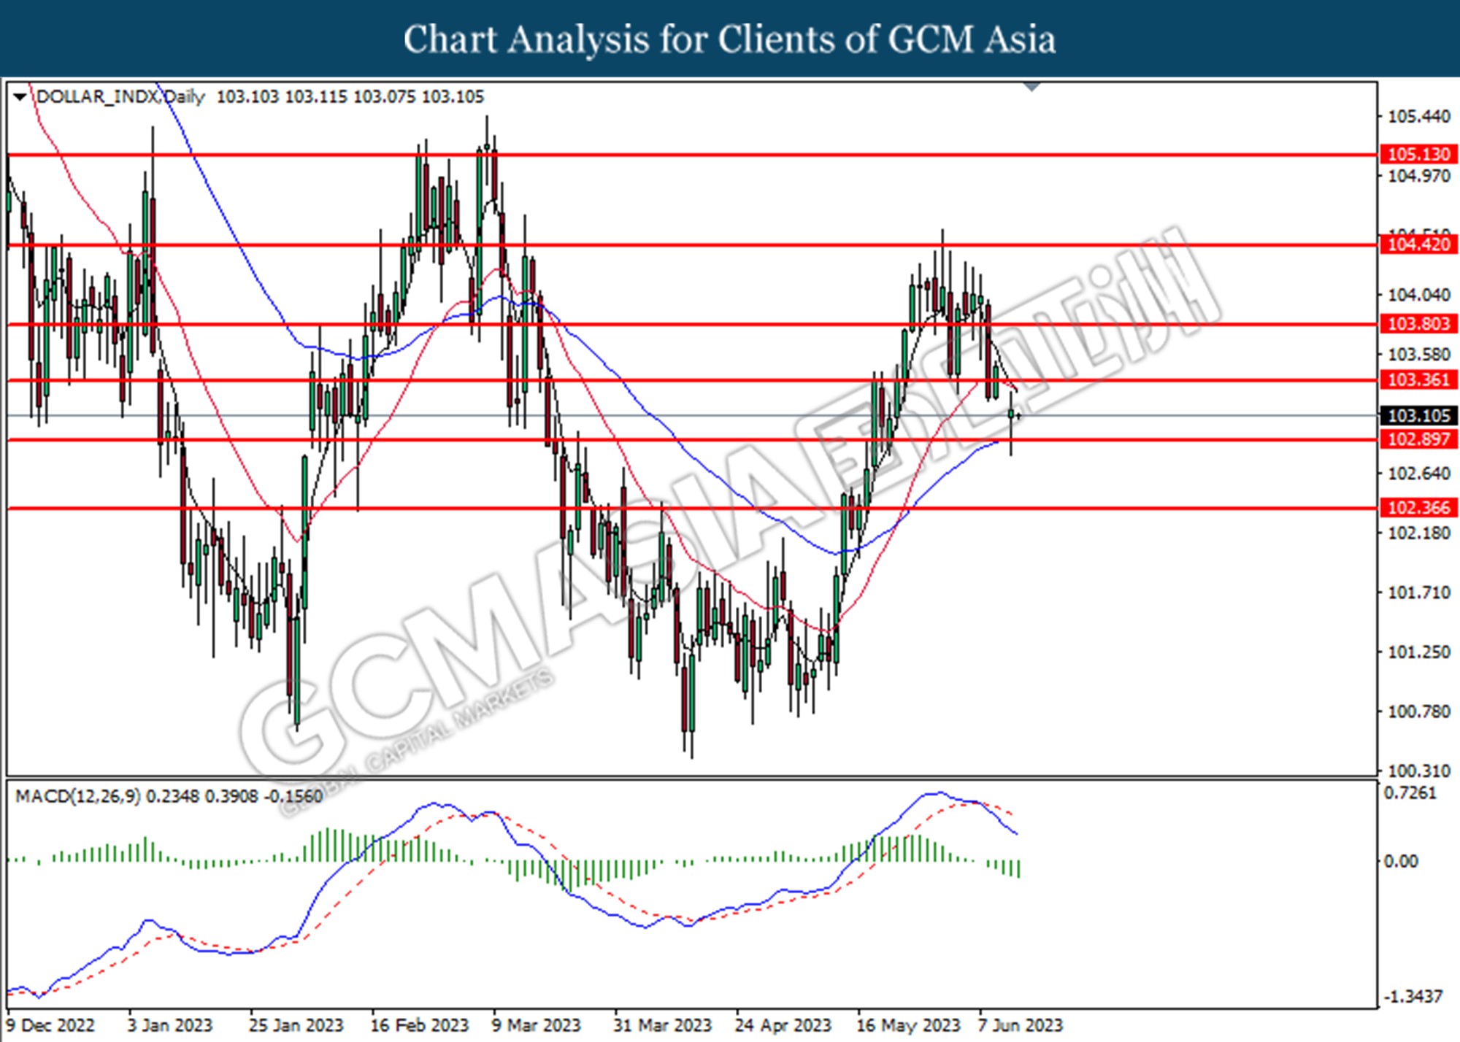The image size is (1460, 1042).
Task: Open the chart menu triangle beside DOLLAR_INDX
Action: (20, 97)
